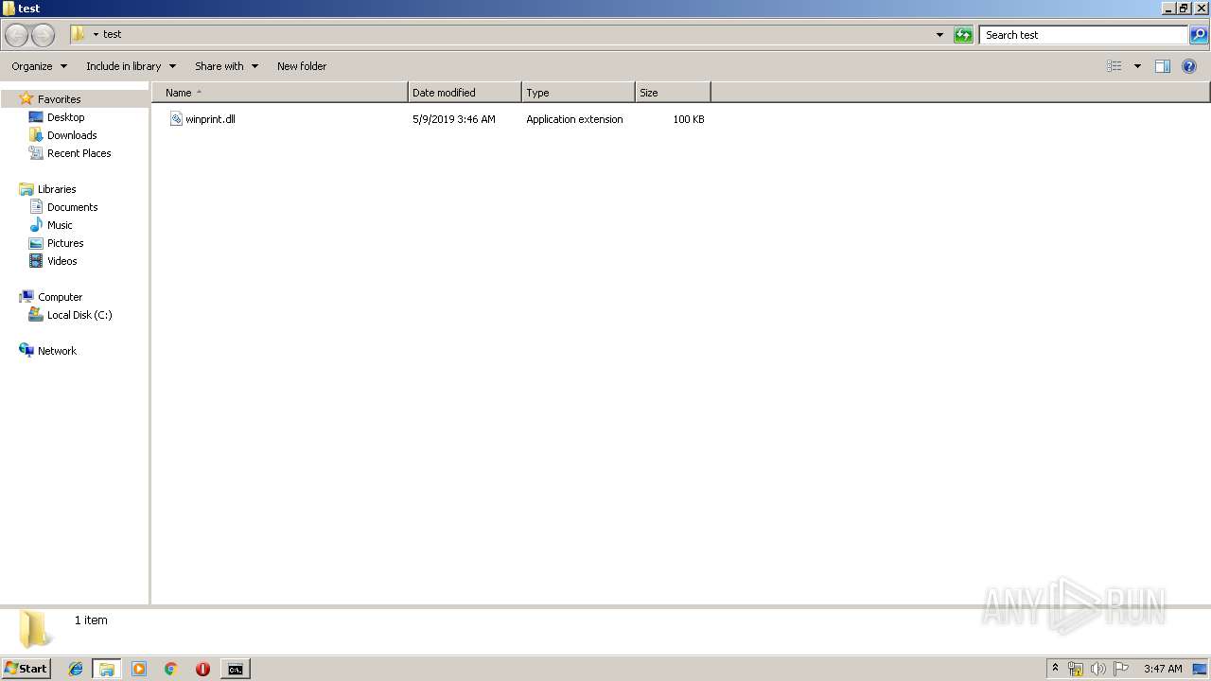Click the Forward navigation arrow

point(43,35)
